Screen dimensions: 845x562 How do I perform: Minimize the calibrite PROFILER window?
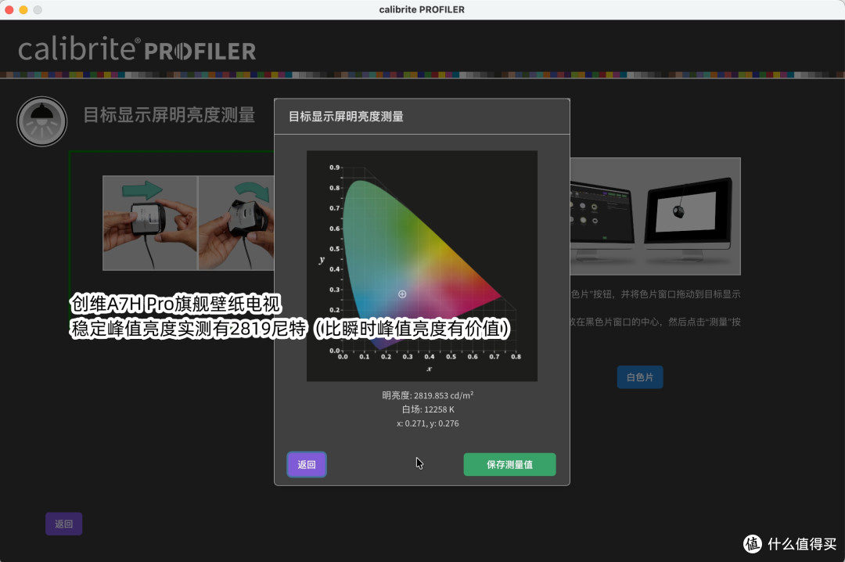coord(23,9)
